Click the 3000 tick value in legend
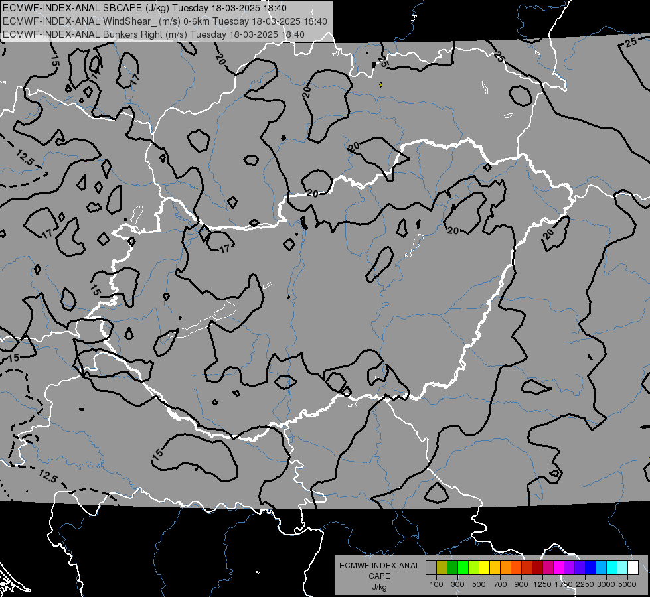Viewport: 650px width, 597px height. 606,584
